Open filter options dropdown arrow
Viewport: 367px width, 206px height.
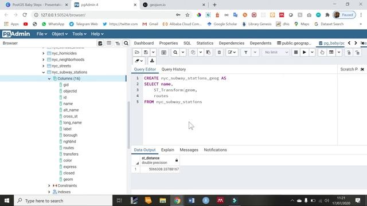click(255, 52)
